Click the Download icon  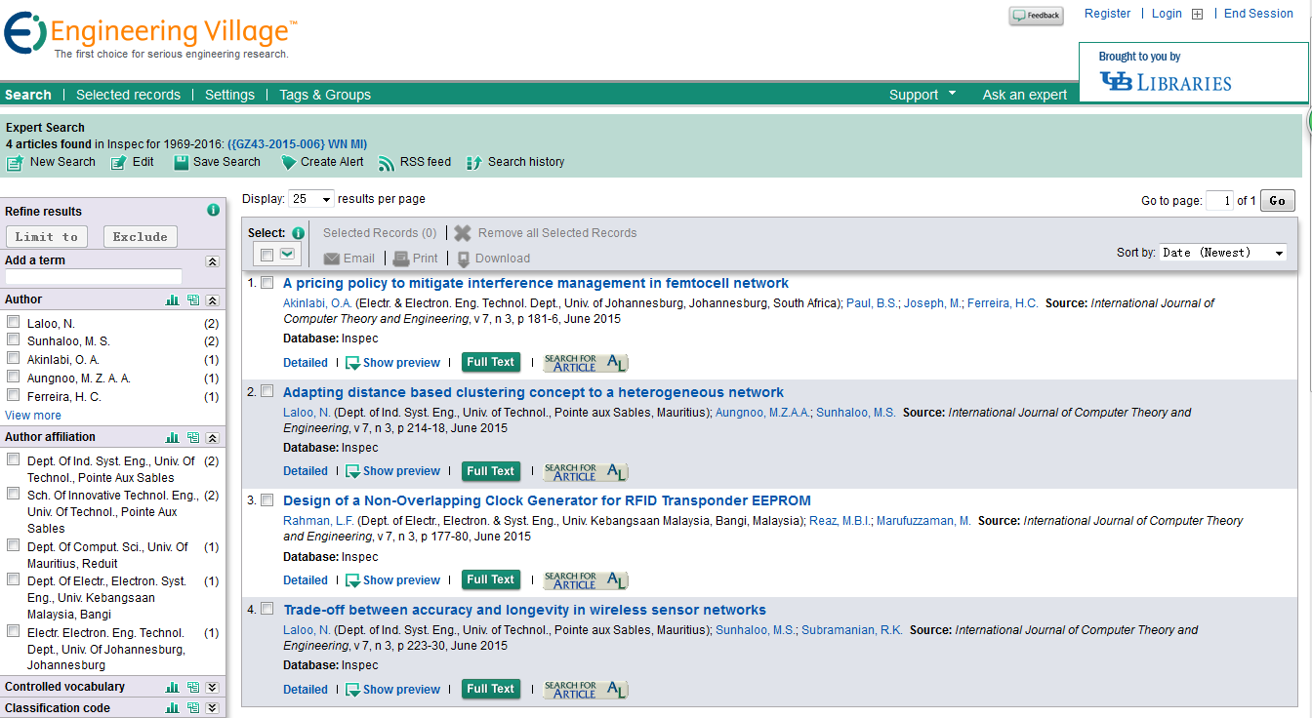[464, 259]
